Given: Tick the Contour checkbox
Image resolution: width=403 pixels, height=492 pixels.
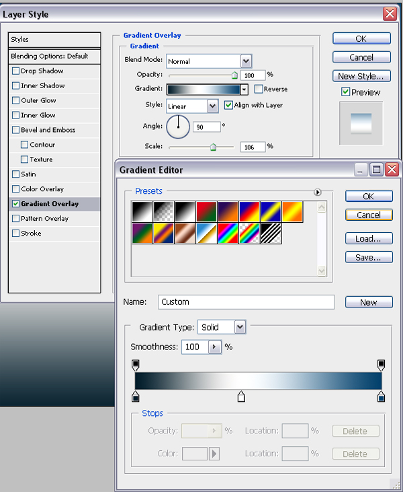Looking at the screenshot, I should tap(24, 145).
